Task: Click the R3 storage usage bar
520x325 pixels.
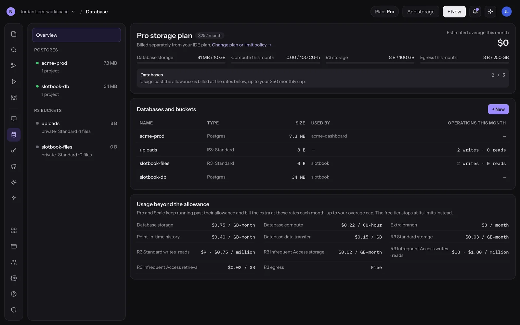Action: click(370, 63)
